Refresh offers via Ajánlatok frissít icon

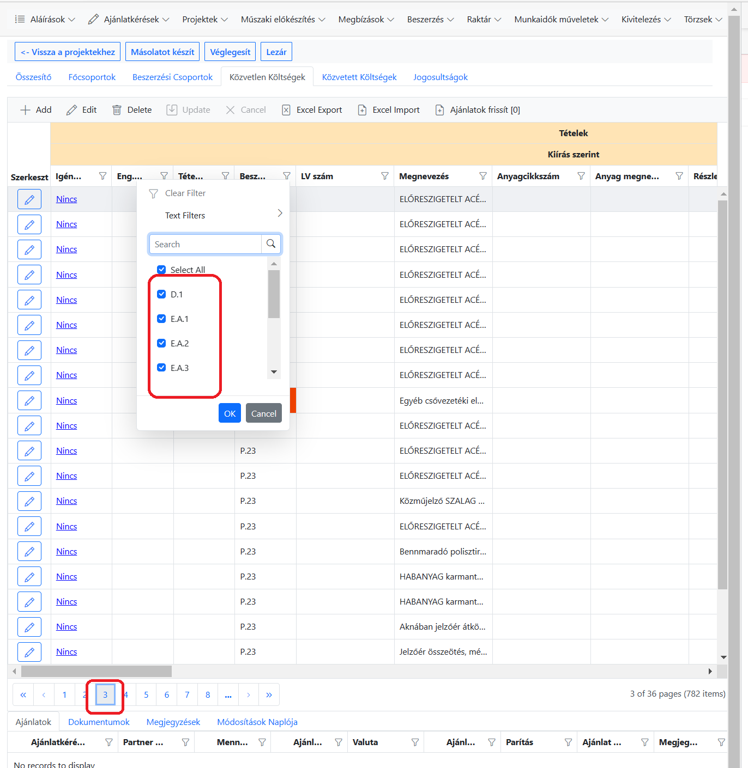(x=439, y=110)
